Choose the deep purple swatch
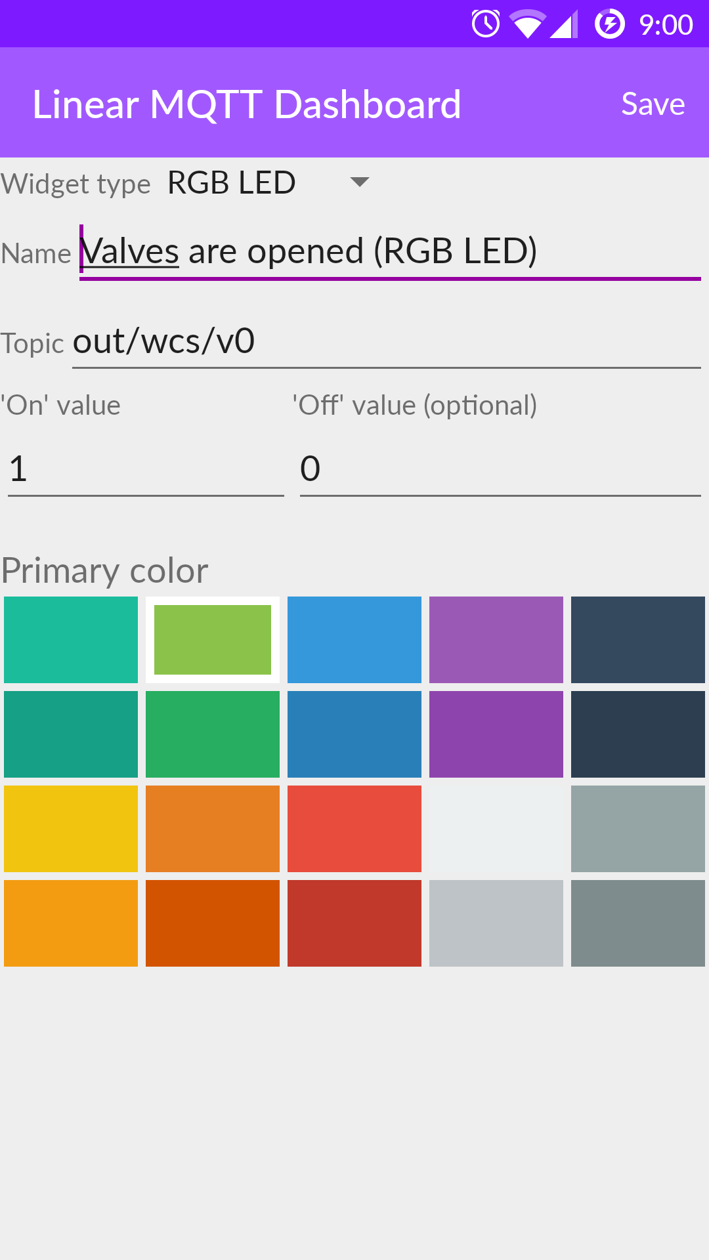The width and height of the screenshot is (709, 1260). point(496,734)
